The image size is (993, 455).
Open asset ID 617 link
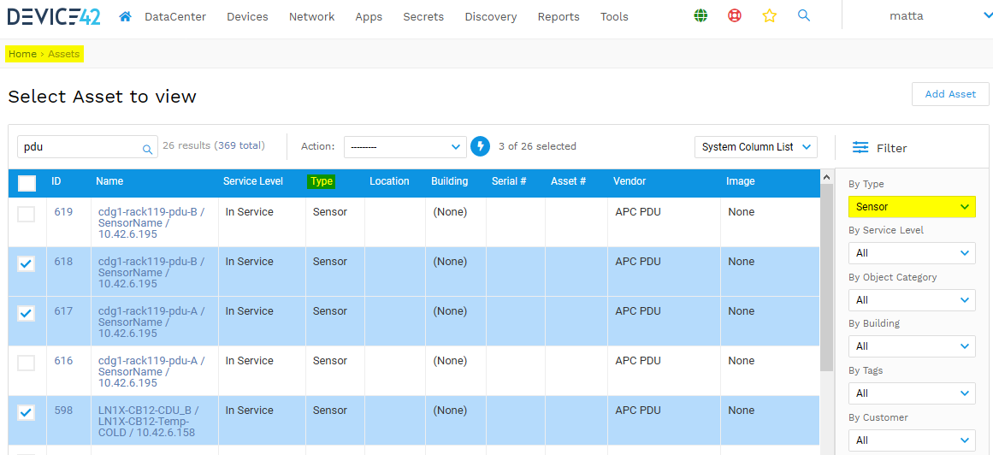(63, 310)
